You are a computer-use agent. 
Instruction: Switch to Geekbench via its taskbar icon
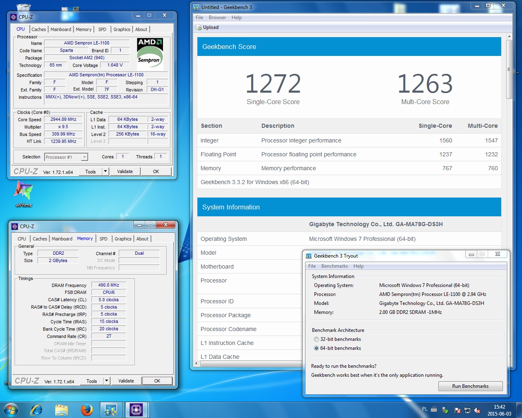111,410
